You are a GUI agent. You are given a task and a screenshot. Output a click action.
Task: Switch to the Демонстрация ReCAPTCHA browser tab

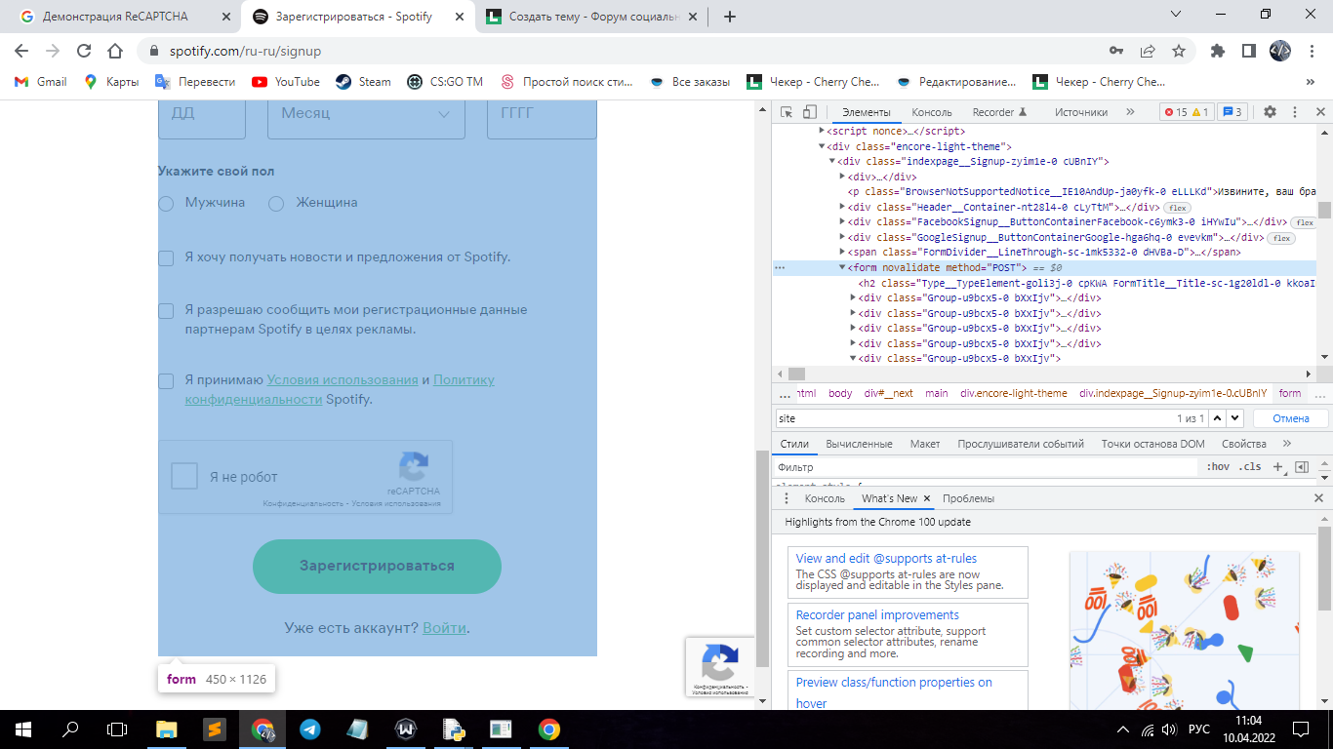pyautogui.click(x=115, y=17)
